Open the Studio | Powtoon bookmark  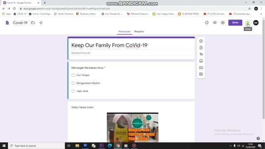click(x=64, y=14)
